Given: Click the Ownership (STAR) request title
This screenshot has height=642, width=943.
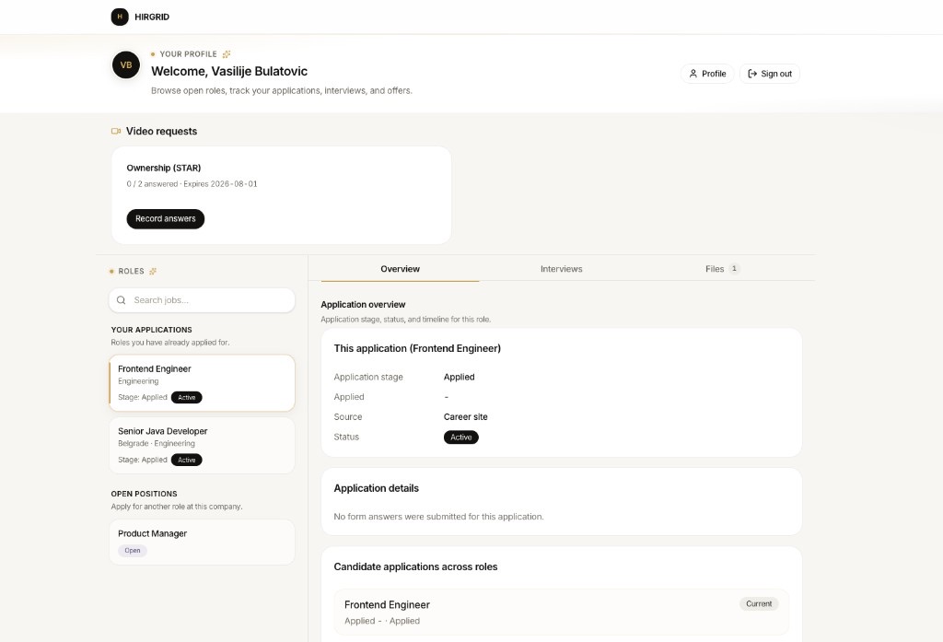Looking at the screenshot, I should (164, 168).
